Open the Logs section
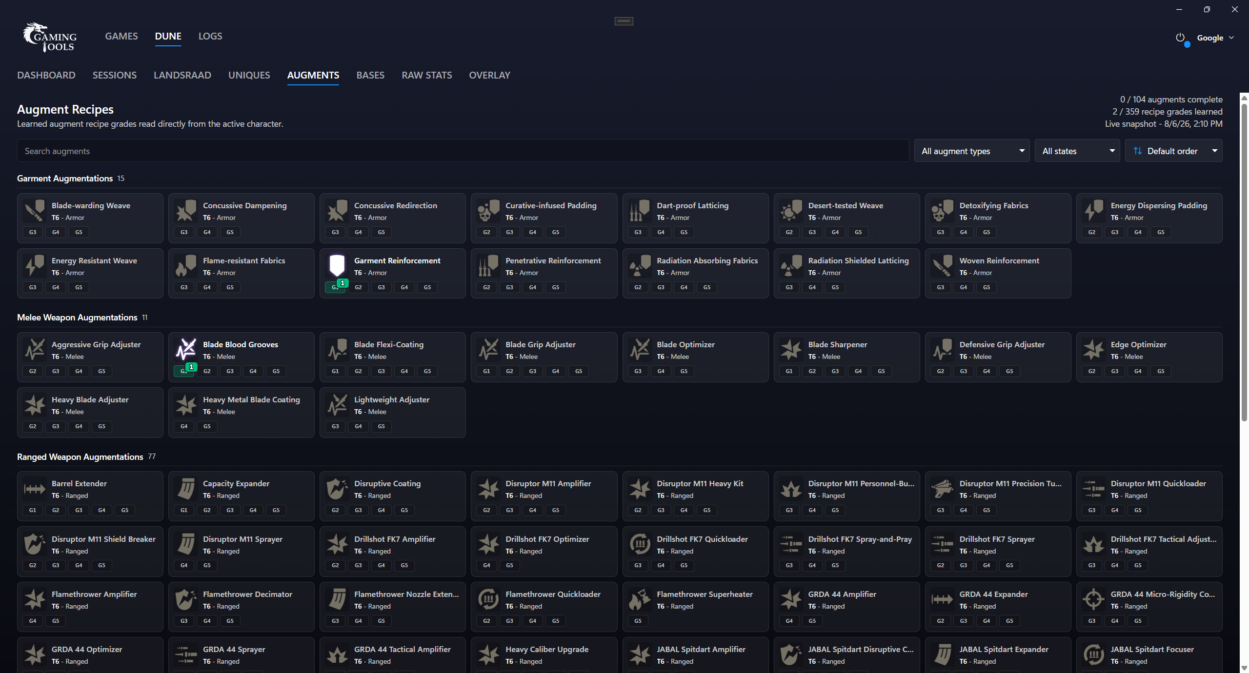 [210, 36]
